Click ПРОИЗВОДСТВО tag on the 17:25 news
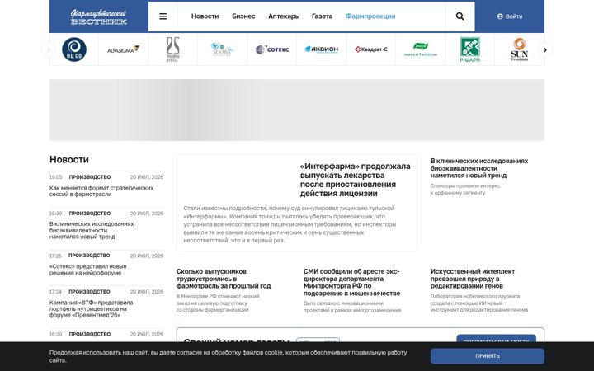 (89, 256)
